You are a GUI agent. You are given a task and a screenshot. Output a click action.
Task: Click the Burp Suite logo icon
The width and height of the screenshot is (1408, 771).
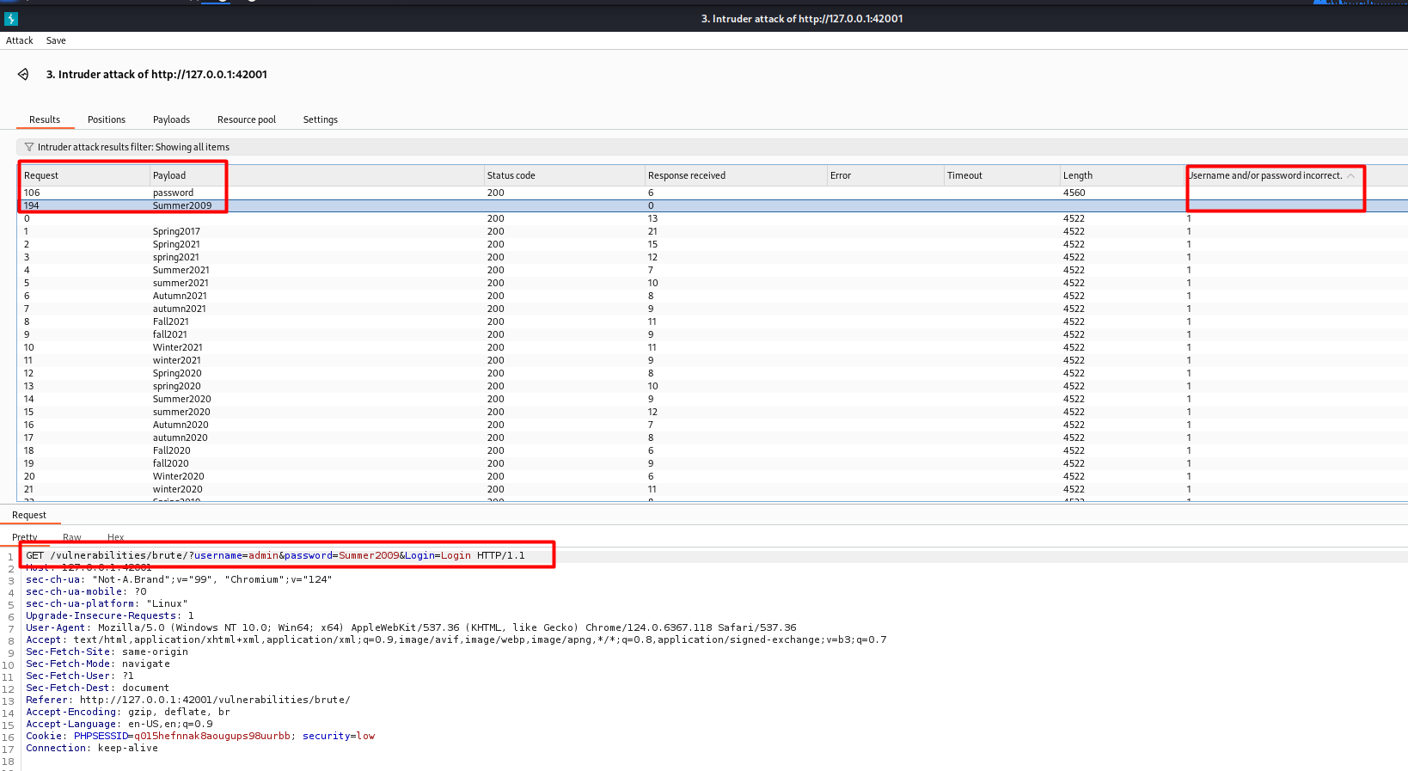[11, 18]
